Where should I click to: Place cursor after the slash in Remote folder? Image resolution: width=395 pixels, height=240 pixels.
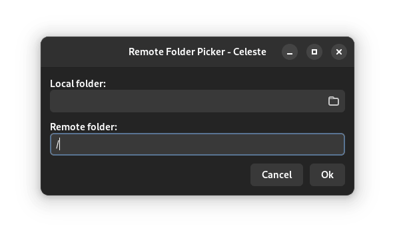click(x=60, y=144)
